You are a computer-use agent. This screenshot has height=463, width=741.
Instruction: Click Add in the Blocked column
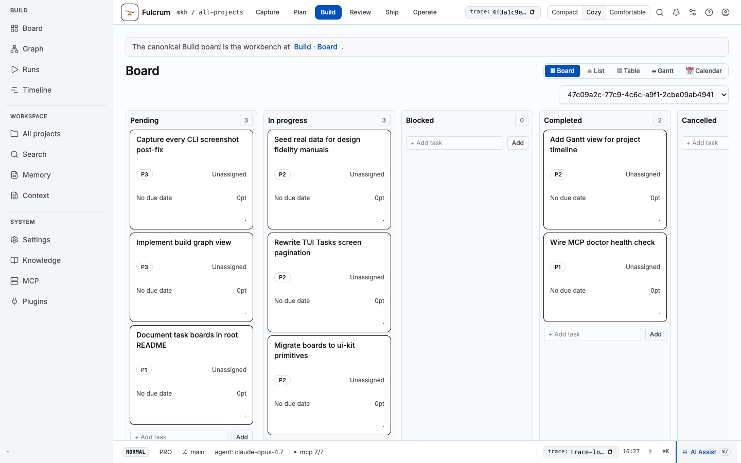tap(518, 143)
